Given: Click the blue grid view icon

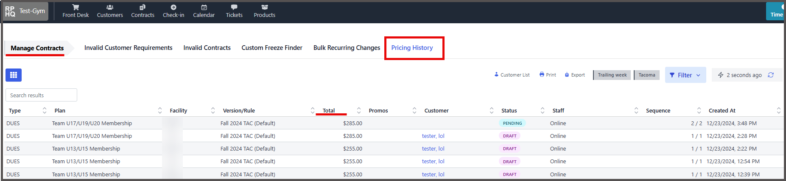Looking at the screenshot, I should coord(14,75).
